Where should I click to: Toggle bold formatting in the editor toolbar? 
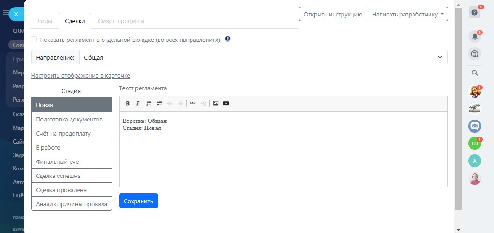pos(128,104)
